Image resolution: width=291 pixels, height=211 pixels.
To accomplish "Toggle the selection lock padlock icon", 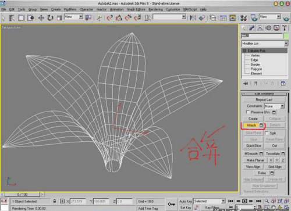I will tap(55, 201).
